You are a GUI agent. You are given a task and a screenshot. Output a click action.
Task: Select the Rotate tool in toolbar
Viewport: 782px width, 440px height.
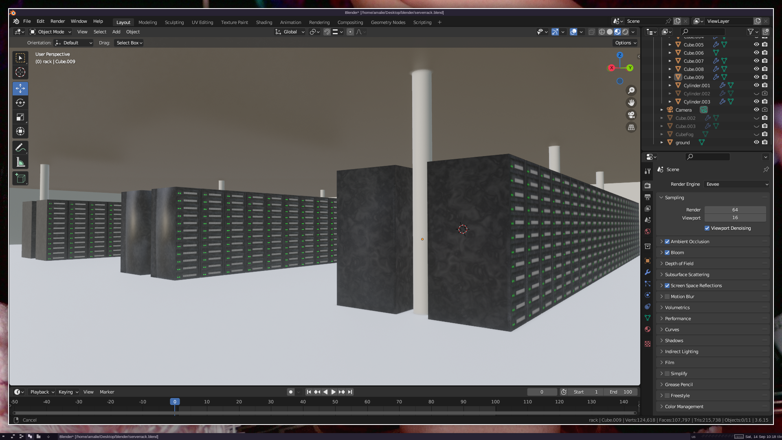20,103
